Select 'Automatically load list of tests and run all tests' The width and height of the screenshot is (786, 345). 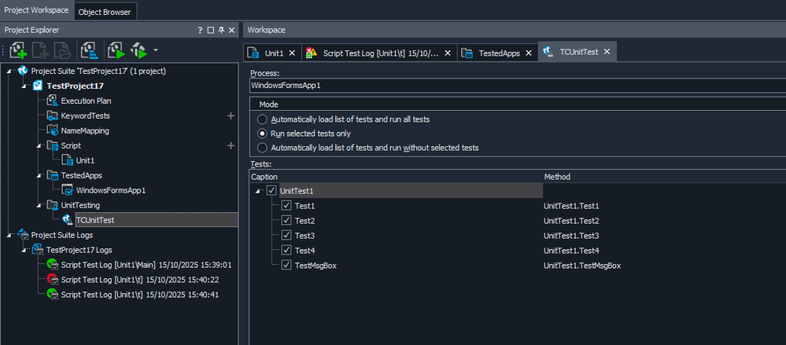pyautogui.click(x=262, y=119)
